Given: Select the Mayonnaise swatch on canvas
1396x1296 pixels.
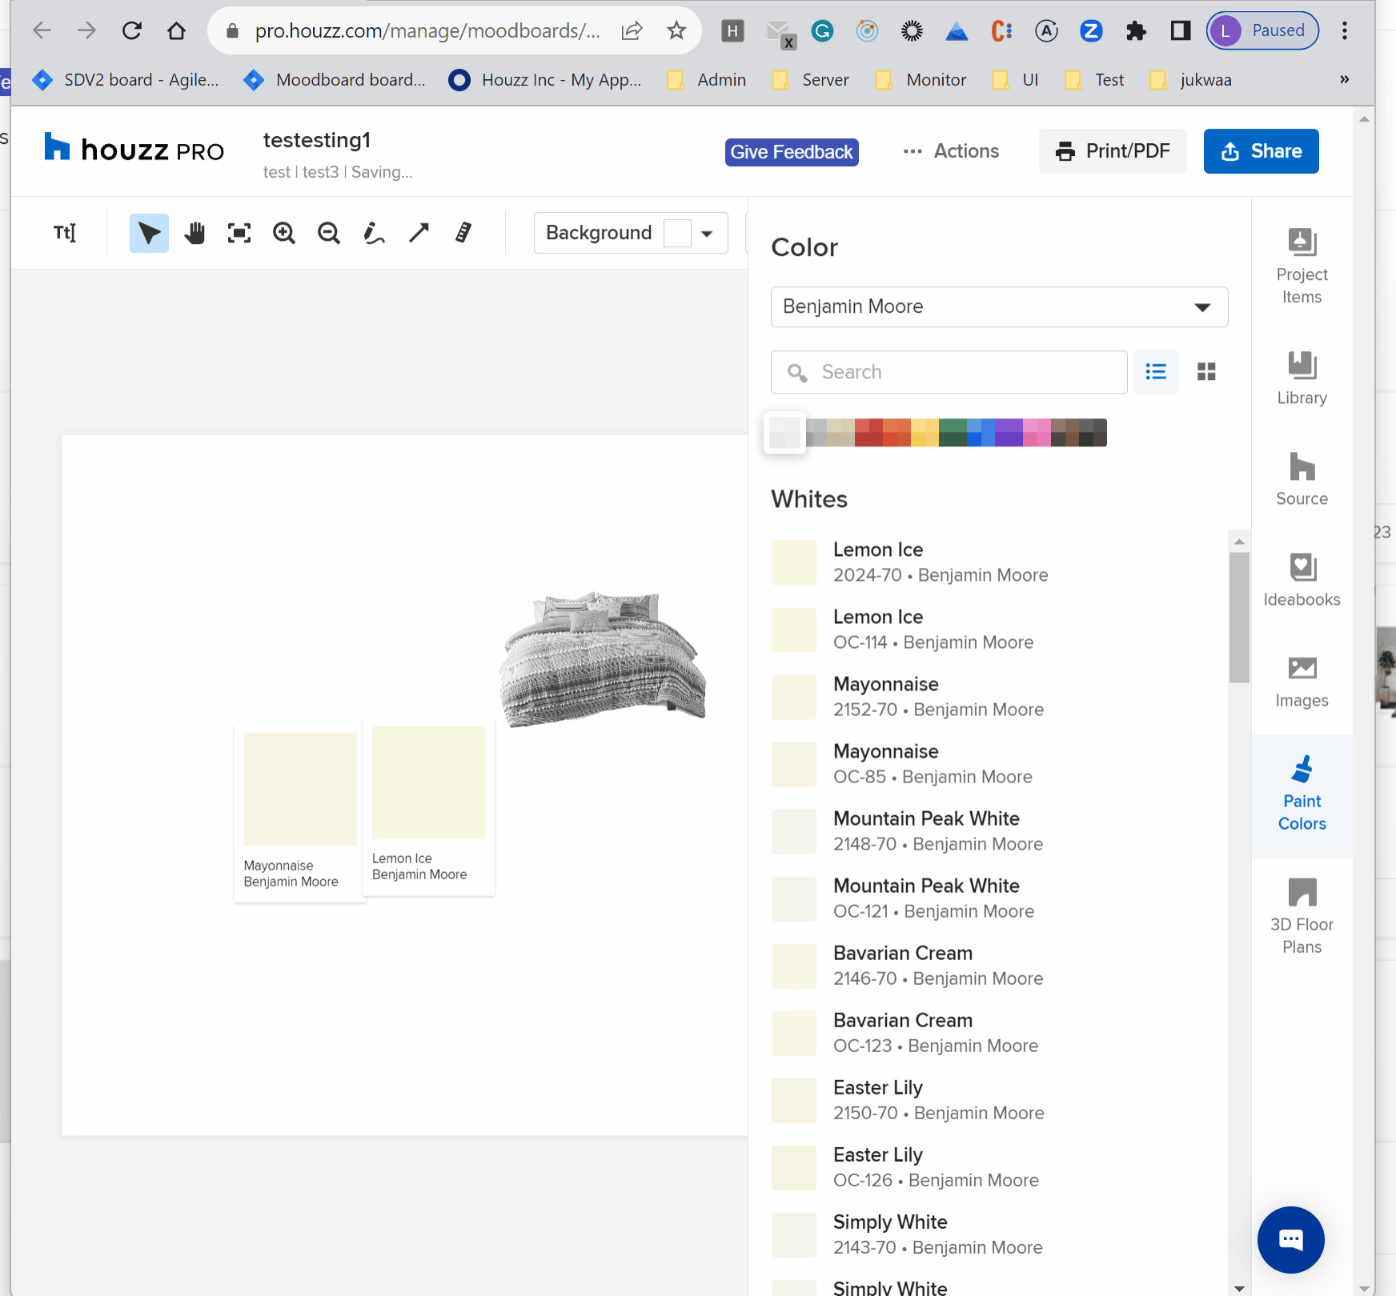Looking at the screenshot, I should (299, 812).
